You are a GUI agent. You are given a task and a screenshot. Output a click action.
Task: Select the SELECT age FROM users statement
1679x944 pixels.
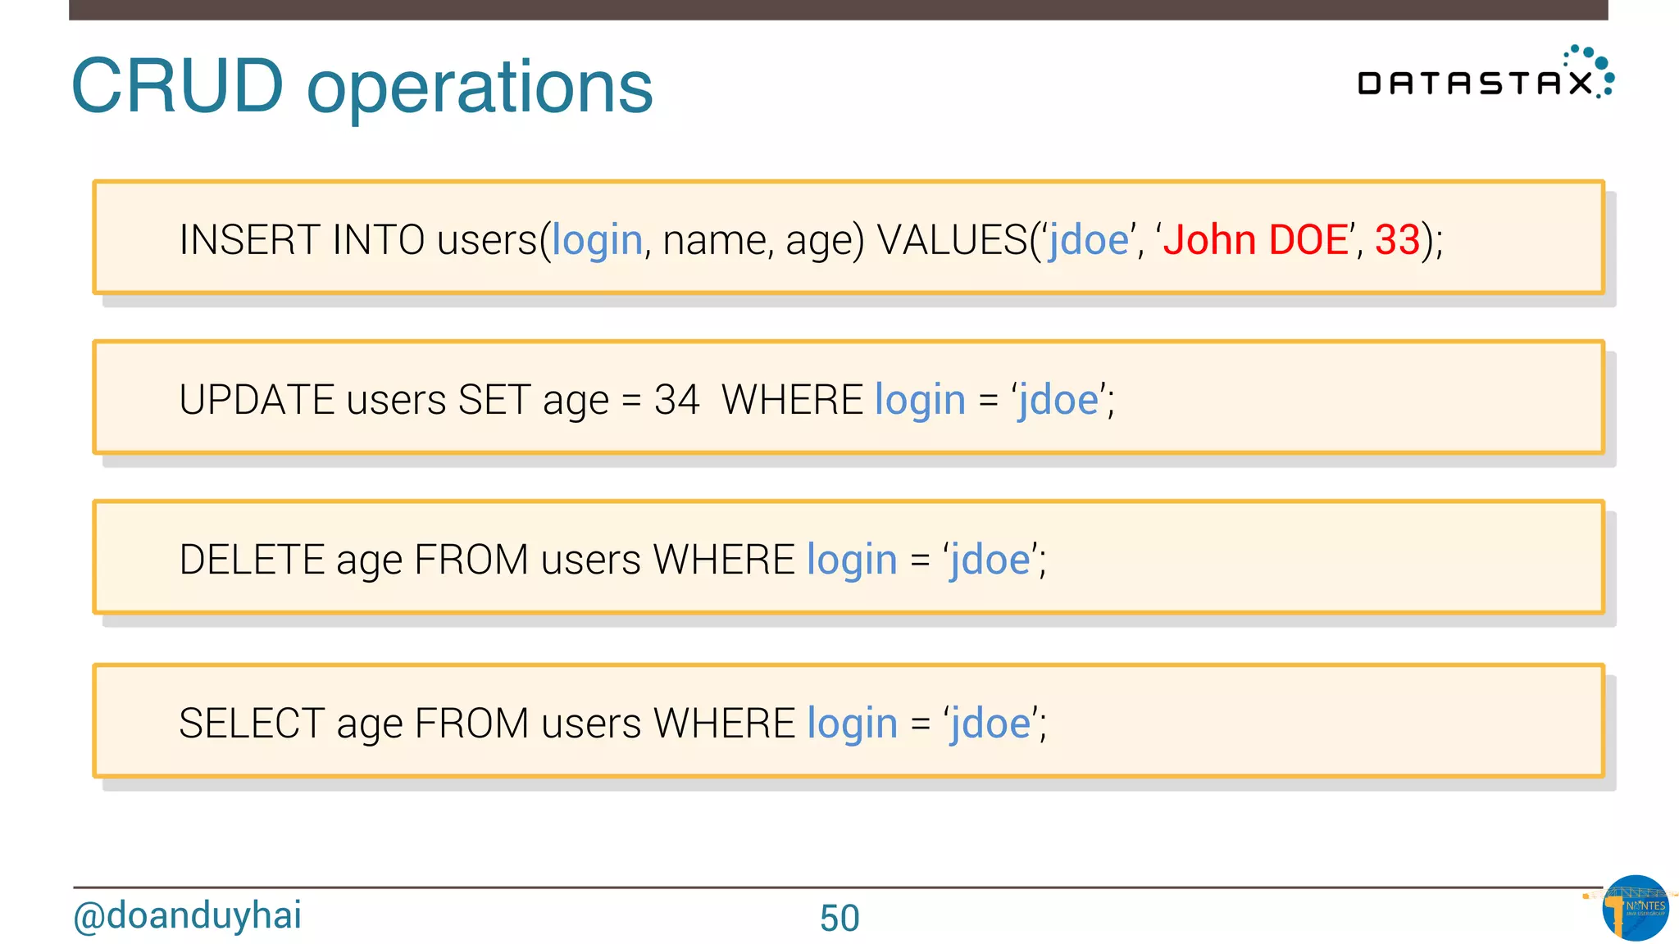pyautogui.click(x=849, y=720)
